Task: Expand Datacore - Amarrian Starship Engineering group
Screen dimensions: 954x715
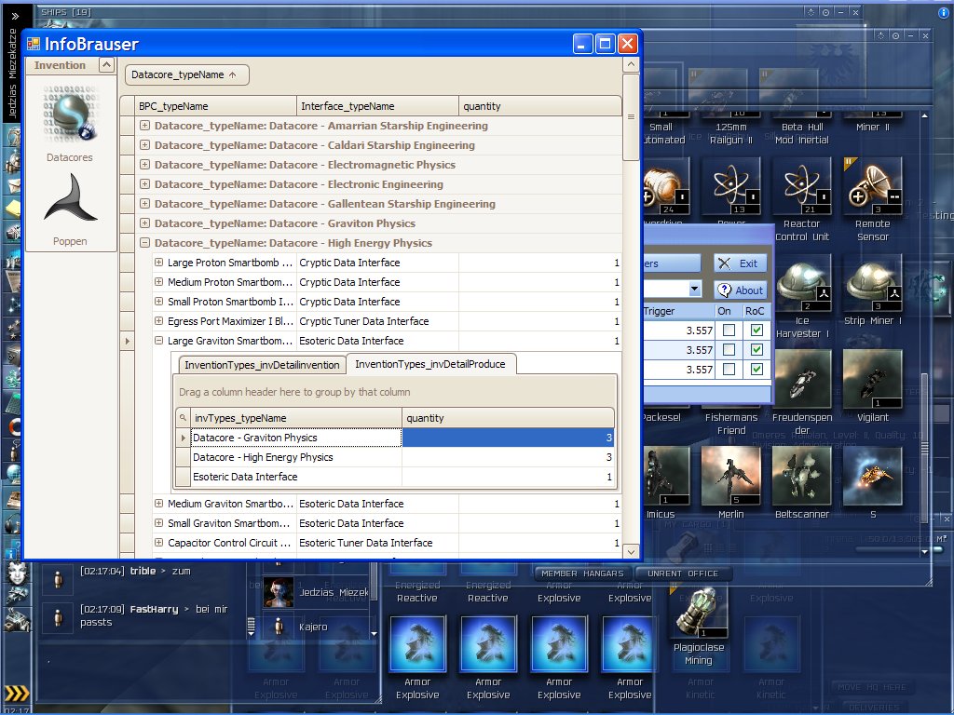Action: click(144, 126)
